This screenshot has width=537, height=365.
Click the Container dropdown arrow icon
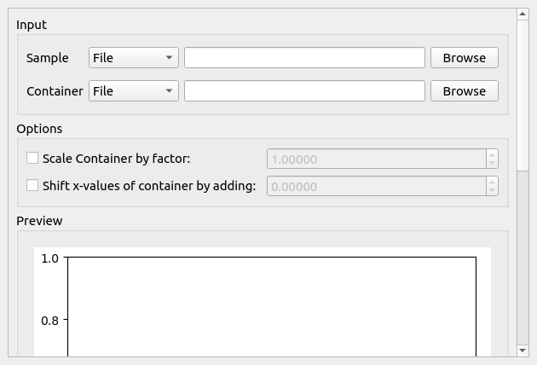[170, 91]
